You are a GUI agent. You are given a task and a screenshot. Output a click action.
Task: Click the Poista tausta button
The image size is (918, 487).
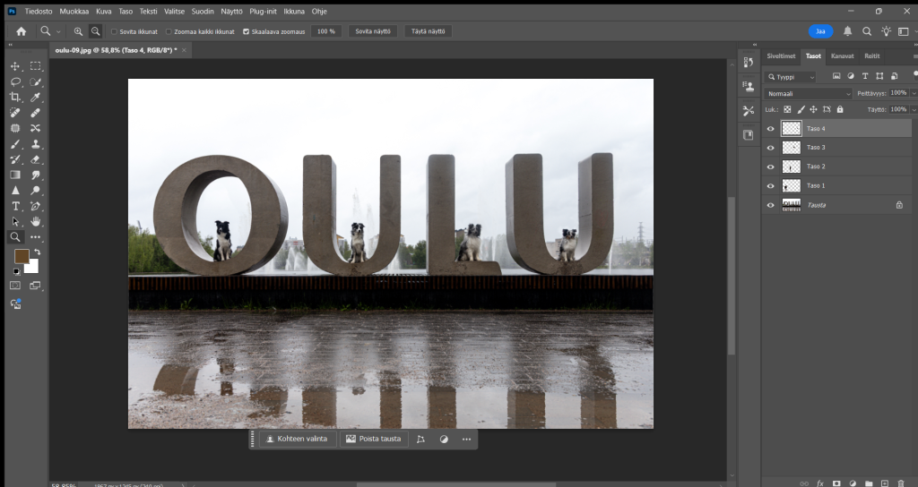coord(374,440)
